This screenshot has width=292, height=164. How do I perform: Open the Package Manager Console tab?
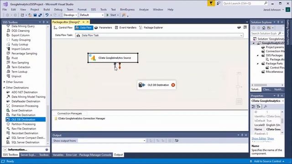[x=95, y=155]
